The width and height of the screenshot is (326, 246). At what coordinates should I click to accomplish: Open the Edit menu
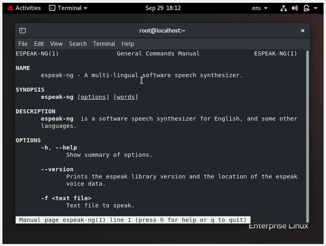pyautogui.click(x=39, y=44)
